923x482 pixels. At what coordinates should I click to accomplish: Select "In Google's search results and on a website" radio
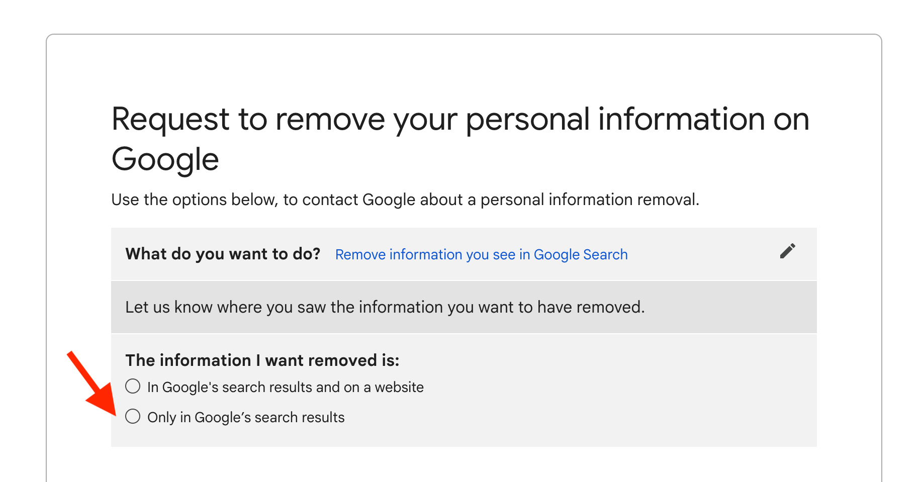coord(133,387)
